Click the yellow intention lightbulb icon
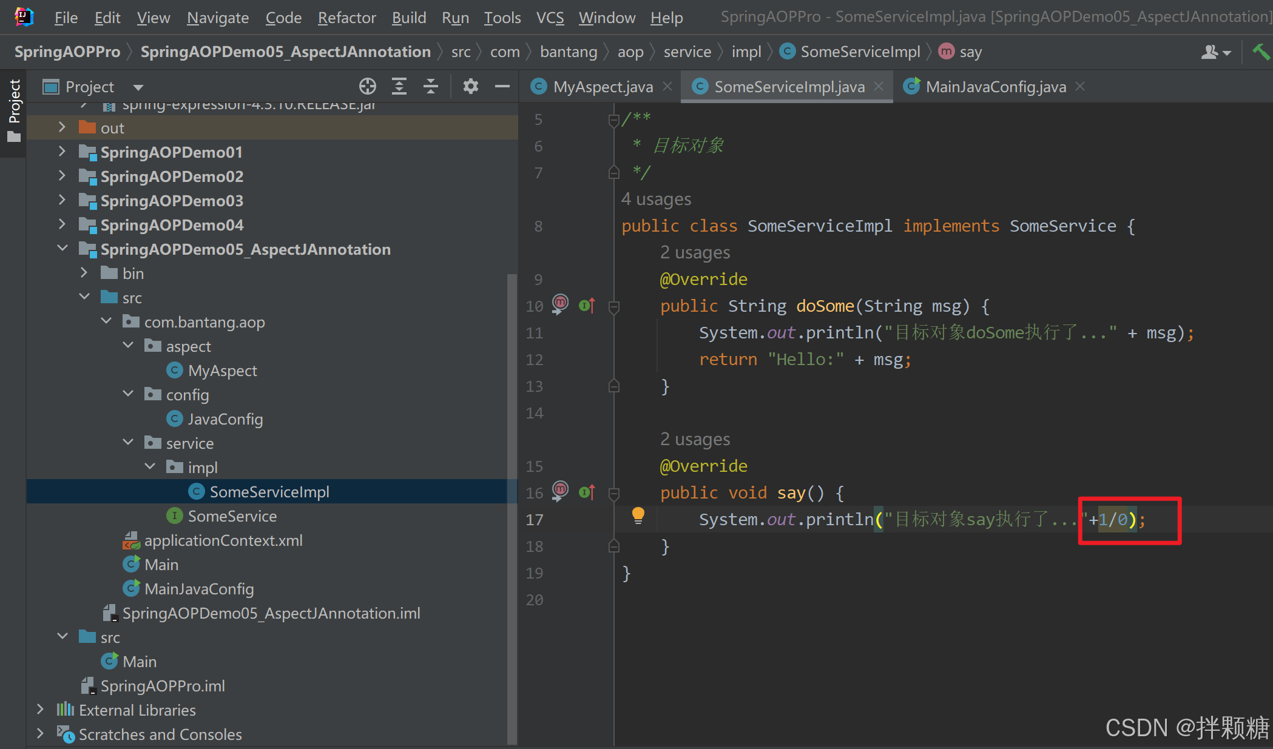Viewport: 1273px width, 749px height. 638,516
